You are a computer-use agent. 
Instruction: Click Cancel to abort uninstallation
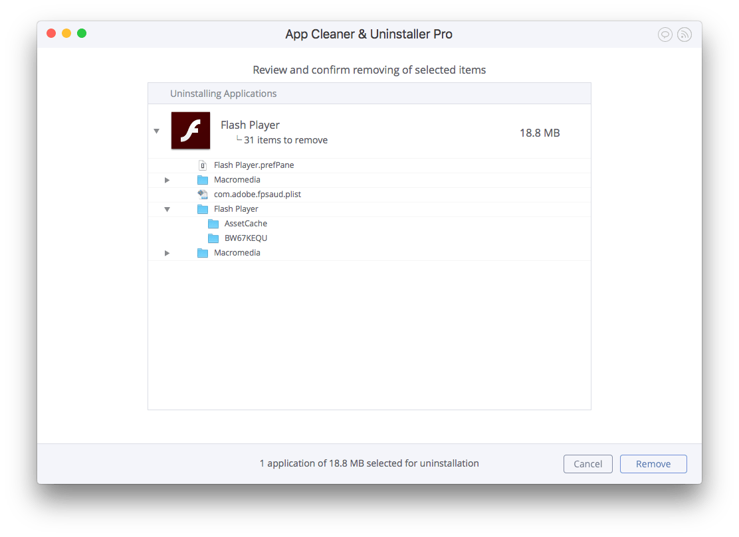coord(587,463)
